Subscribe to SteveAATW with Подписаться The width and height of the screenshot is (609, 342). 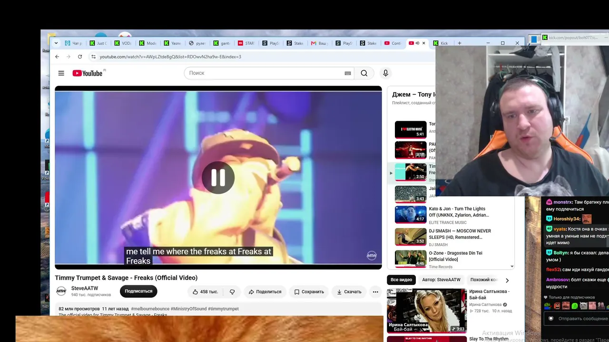click(x=138, y=291)
